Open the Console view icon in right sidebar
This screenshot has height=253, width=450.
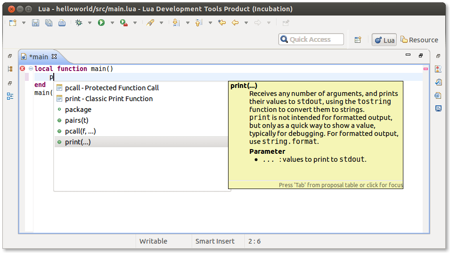click(x=438, y=108)
